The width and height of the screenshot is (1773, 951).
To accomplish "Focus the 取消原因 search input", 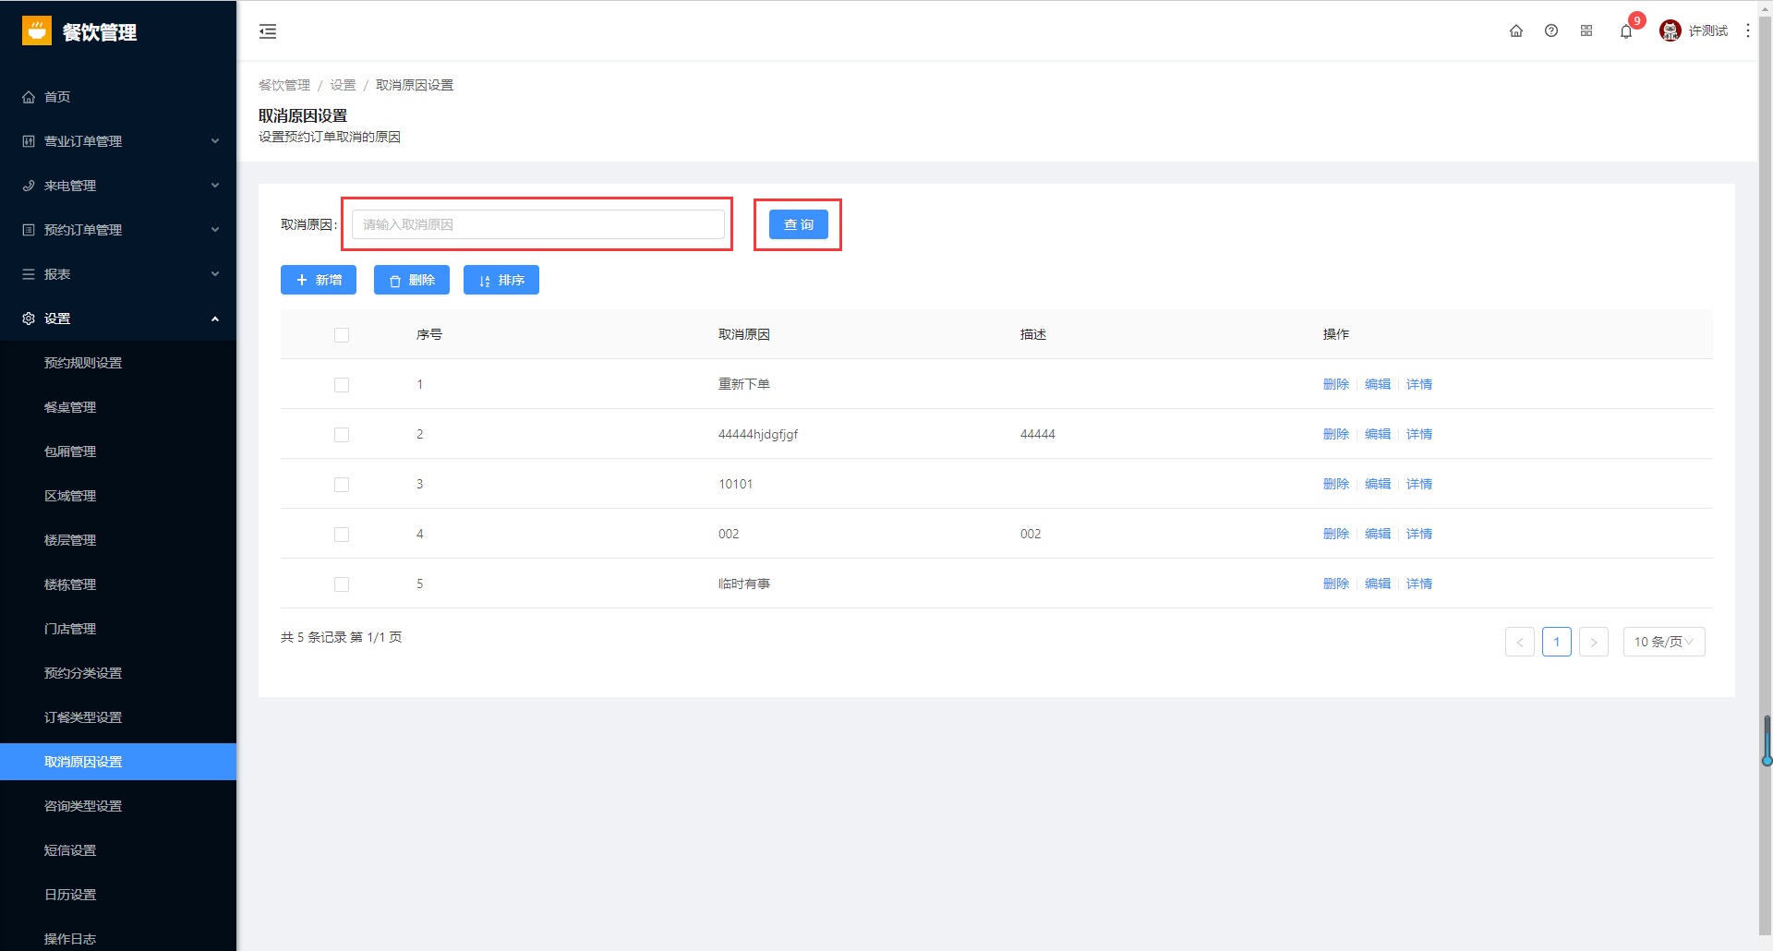I will 538,224.
